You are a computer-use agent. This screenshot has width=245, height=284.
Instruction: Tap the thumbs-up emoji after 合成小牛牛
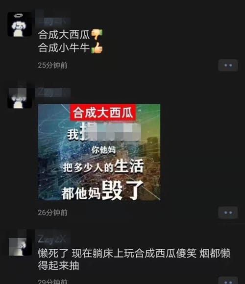tap(97, 48)
